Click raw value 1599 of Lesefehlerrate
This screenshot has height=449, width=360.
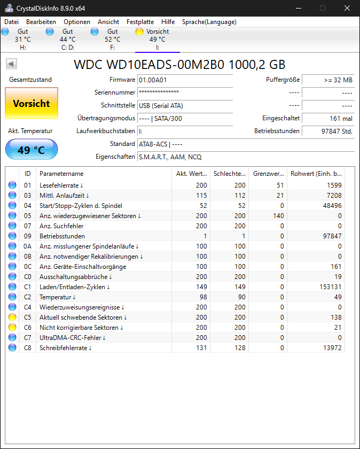point(334,185)
